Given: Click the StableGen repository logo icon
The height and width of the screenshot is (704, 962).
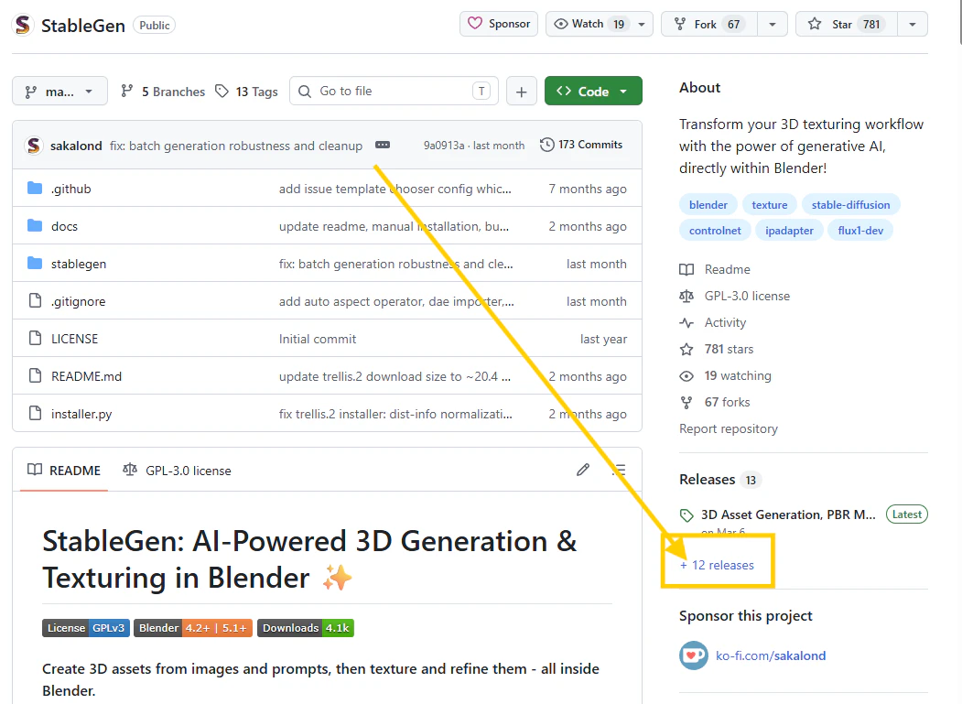Looking at the screenshot, I should tap(23, 25).
